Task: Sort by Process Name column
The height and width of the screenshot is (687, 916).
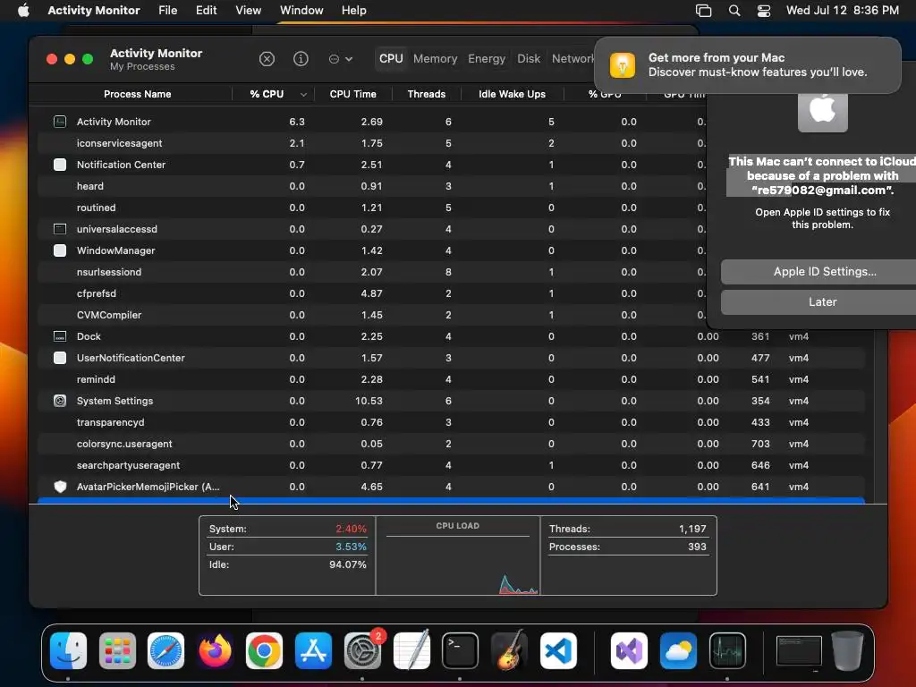Action: point(137,94)
